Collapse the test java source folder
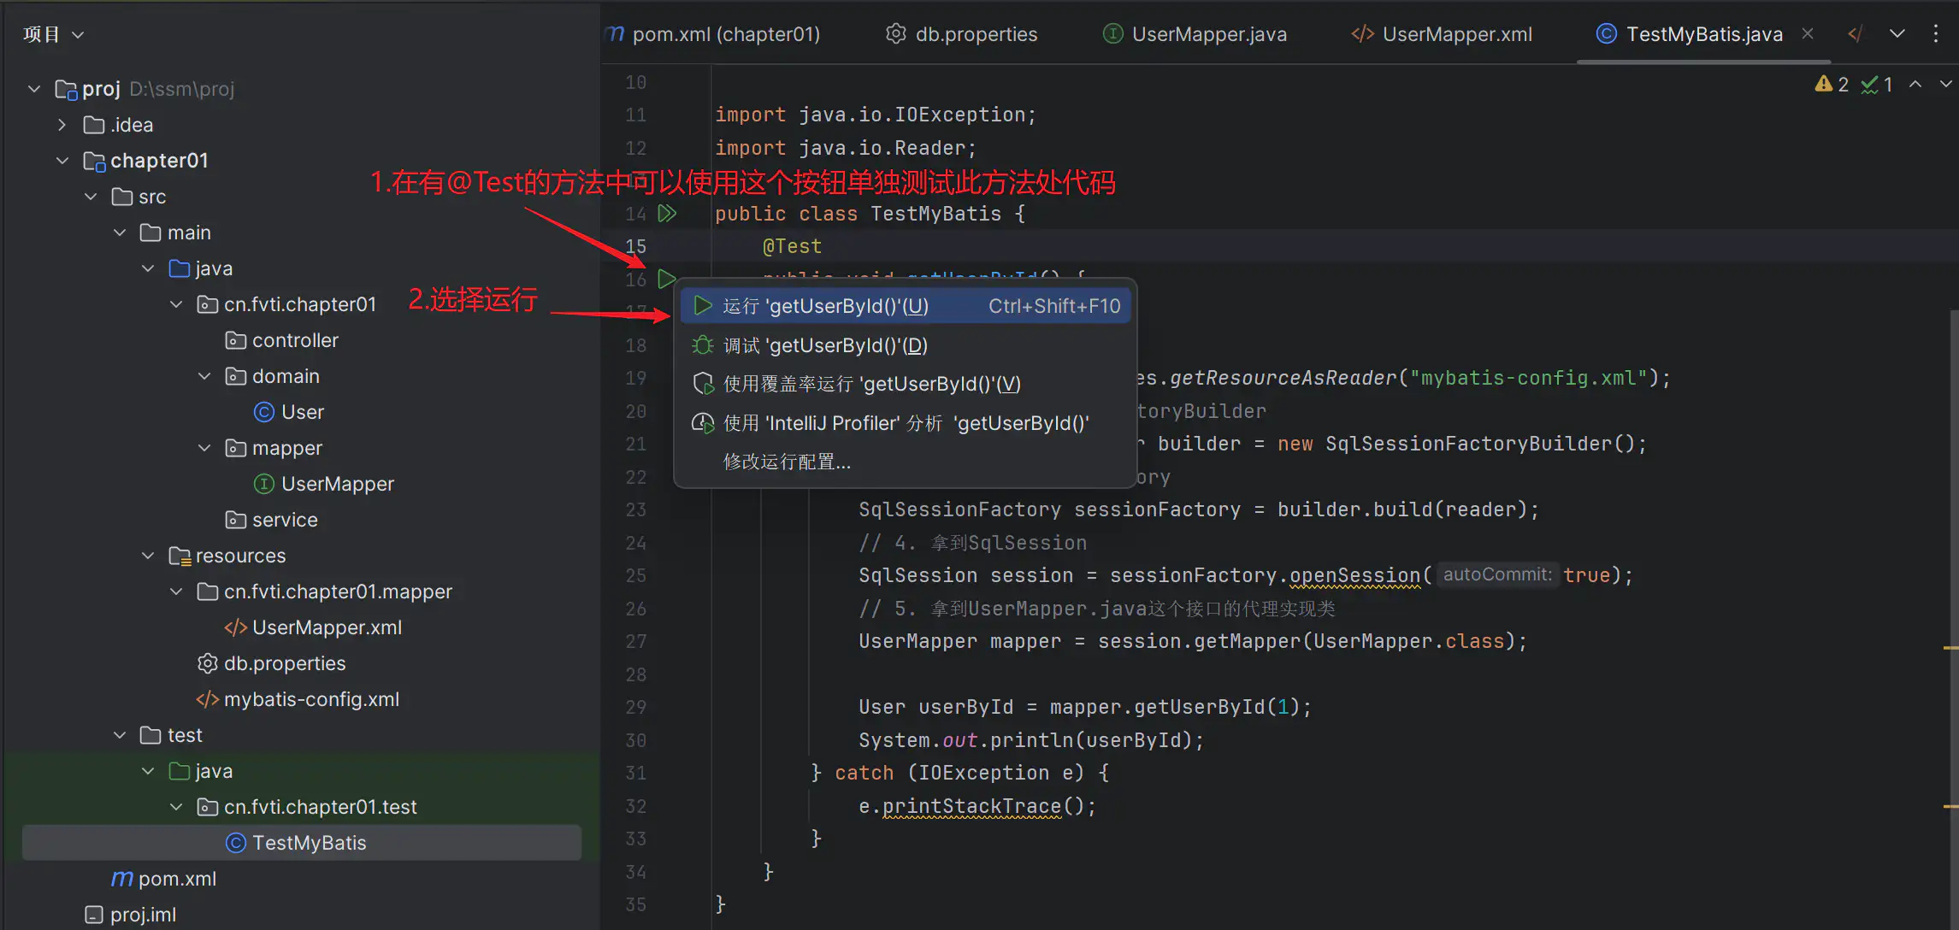Viewport: 1959px width, 930px height. pos(148,771)
